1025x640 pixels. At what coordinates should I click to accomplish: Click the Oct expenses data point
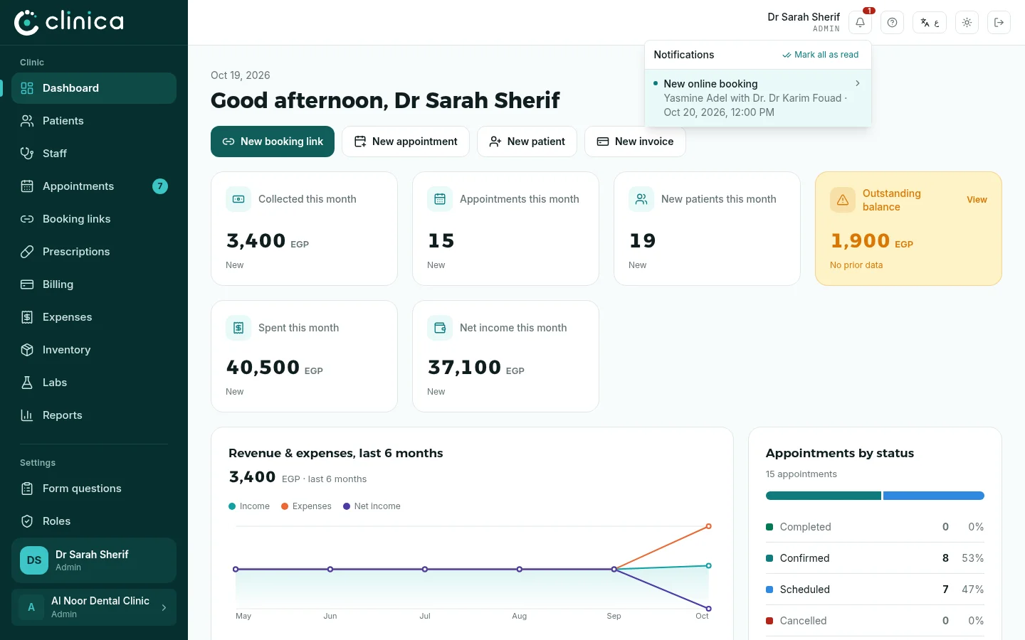[x=708, y=526]
